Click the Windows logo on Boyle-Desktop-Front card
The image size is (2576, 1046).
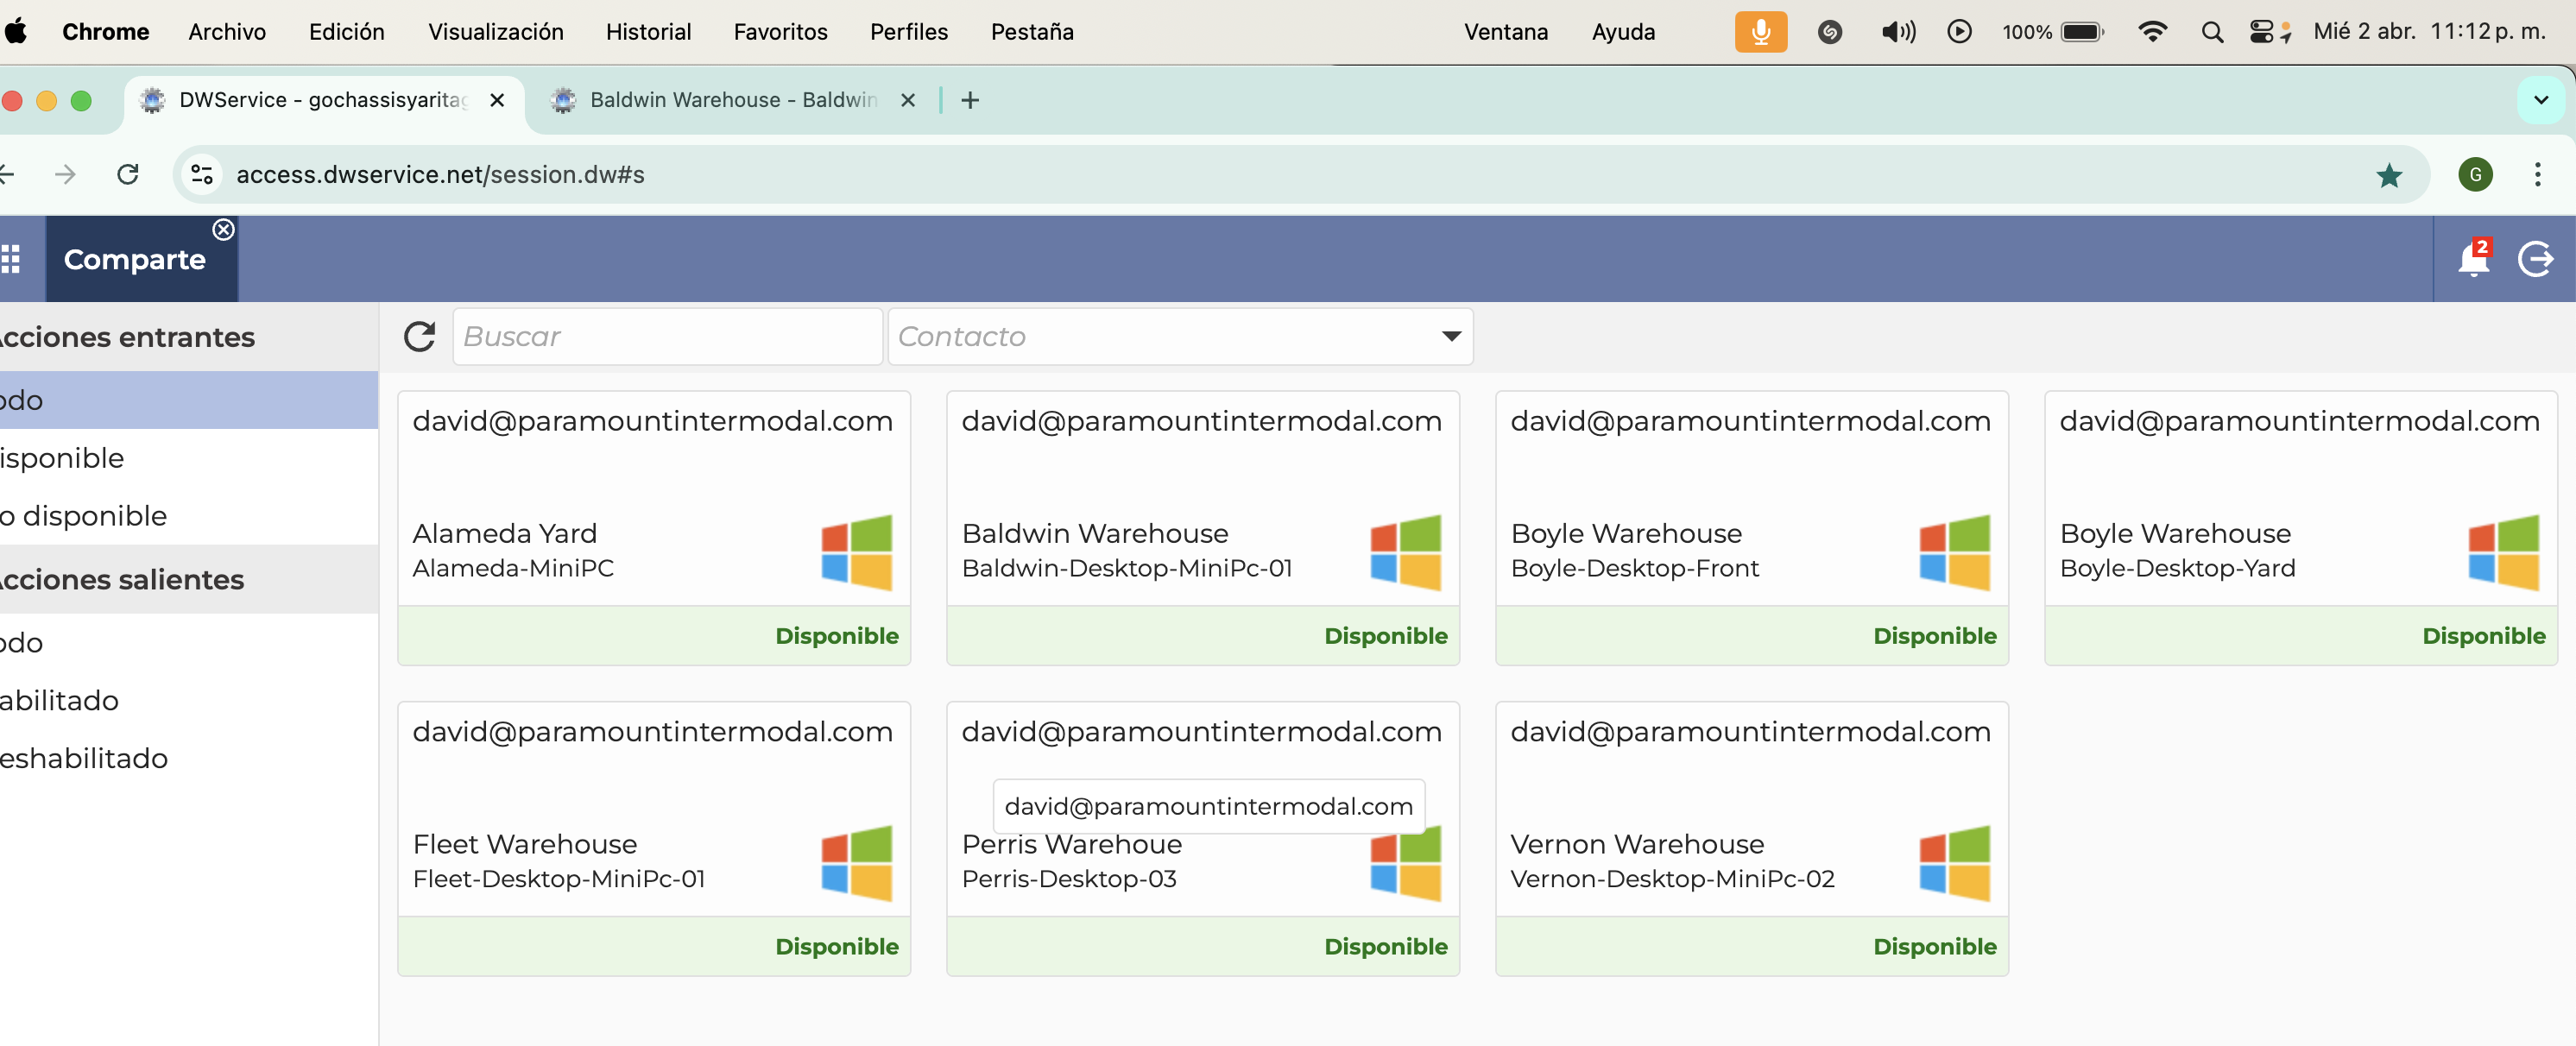(x=1955, y=552)
